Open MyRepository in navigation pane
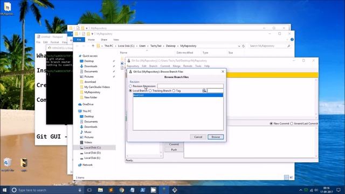Viewport: 345px width, 194px height. [x=92, y=92]
